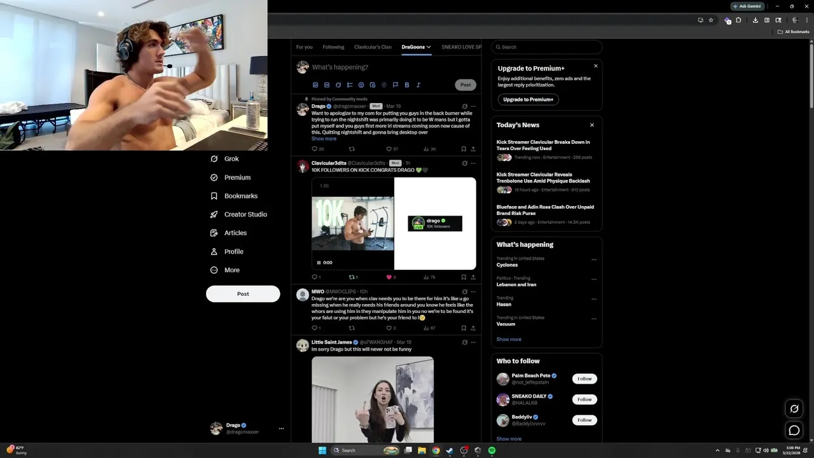Follow SNEAKO DAILY
The height and width of the screenshot is (458, 814).
coord(584,399)
